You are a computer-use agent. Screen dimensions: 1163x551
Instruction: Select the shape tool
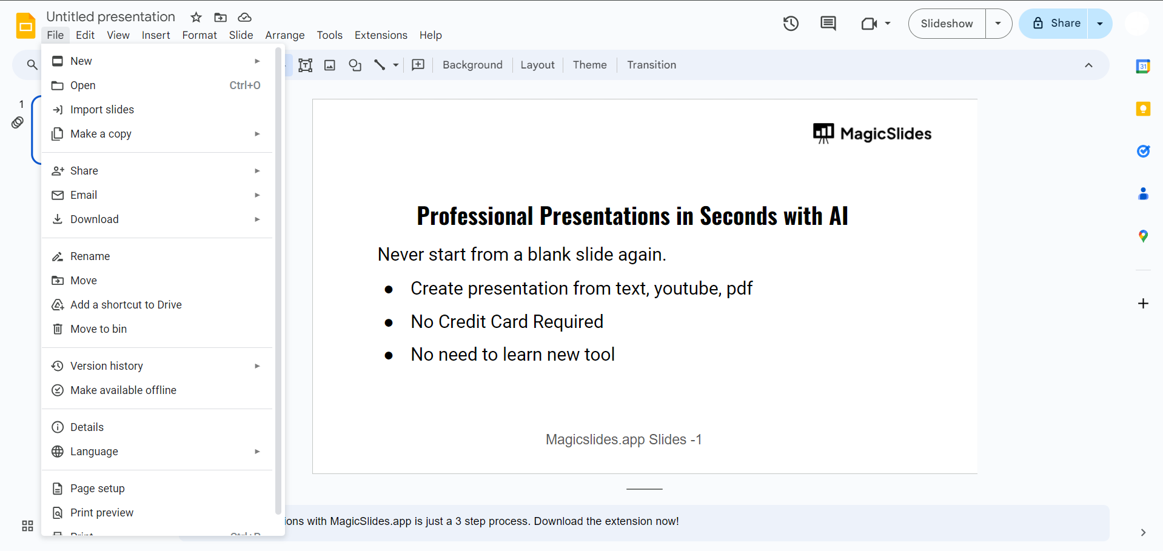[355, 65]
